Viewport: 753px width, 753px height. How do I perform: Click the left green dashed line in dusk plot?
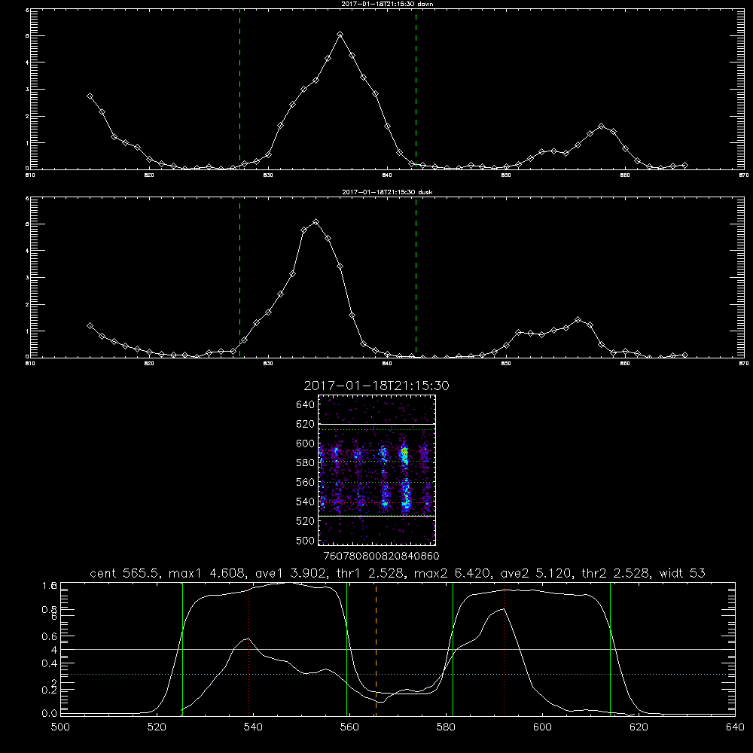tap(239, 279)
